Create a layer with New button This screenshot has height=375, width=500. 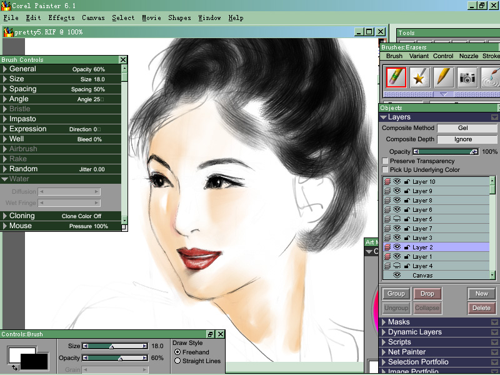pyautogui.click(x=481, y=294)
